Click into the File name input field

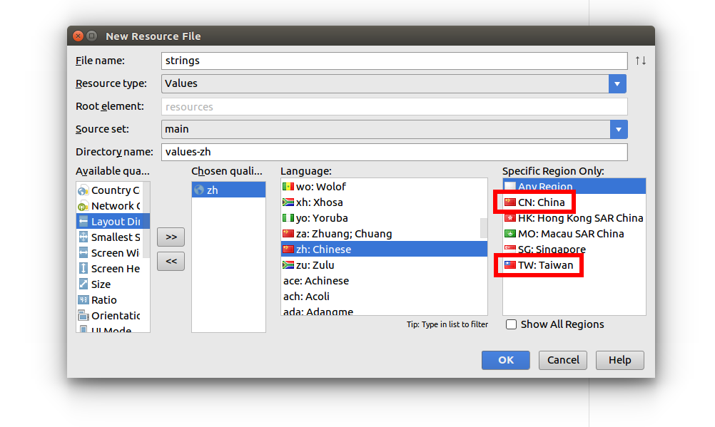(395, 61)
